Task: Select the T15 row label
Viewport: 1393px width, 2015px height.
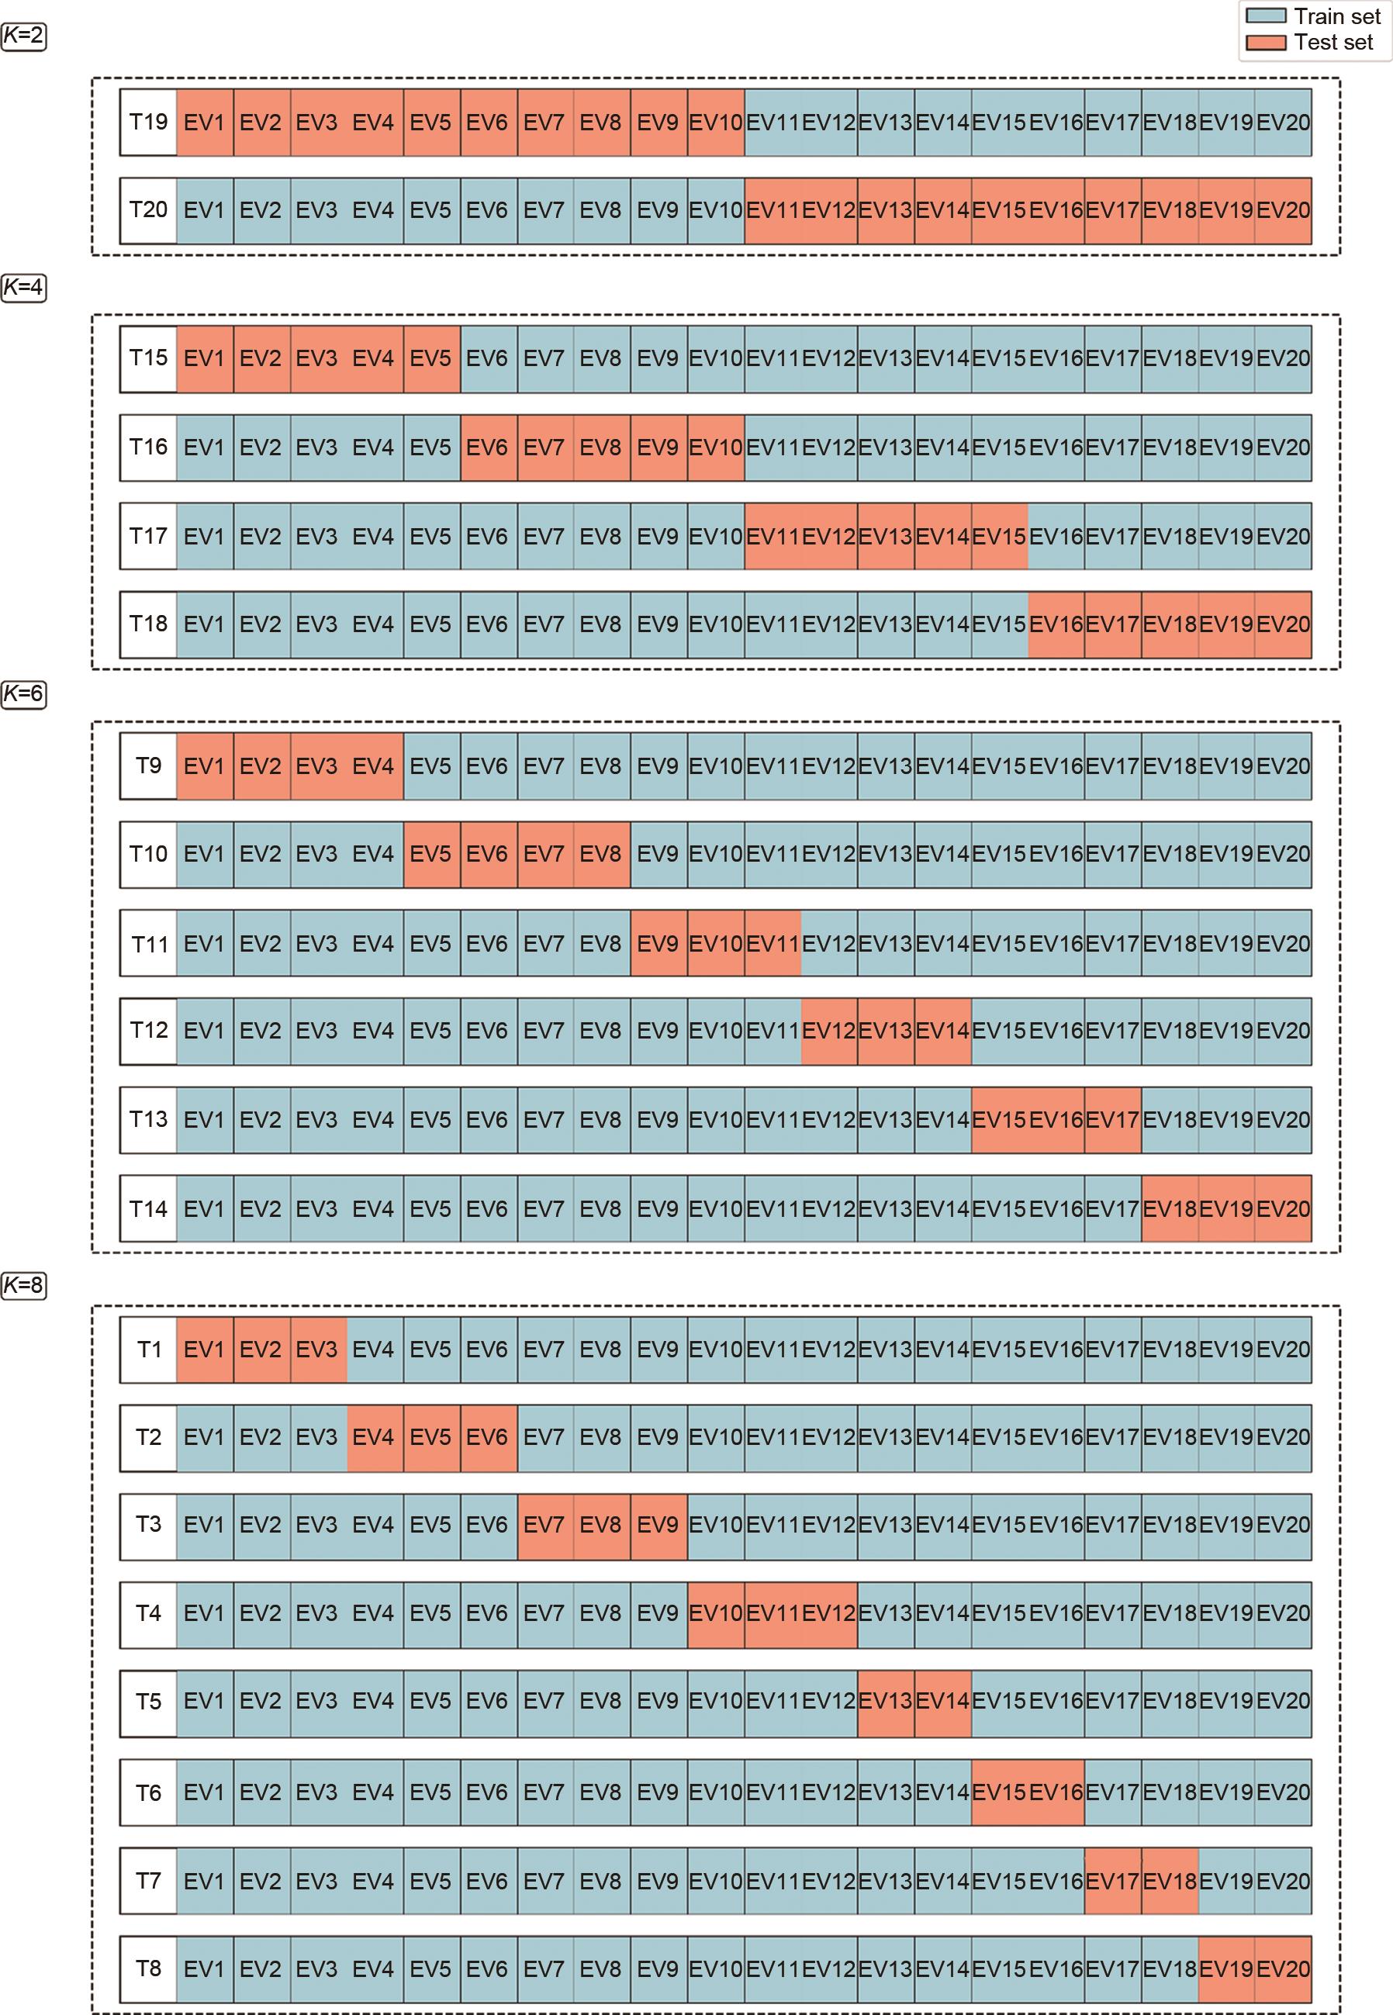Action: (x=148, y=358)
